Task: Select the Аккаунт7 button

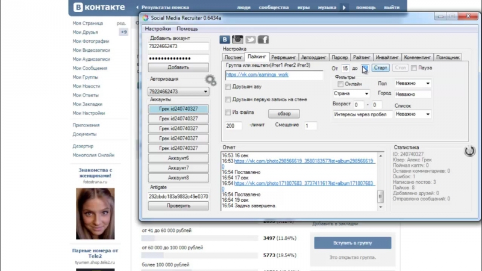Action: pyautogui.click(x=178, y=168)
